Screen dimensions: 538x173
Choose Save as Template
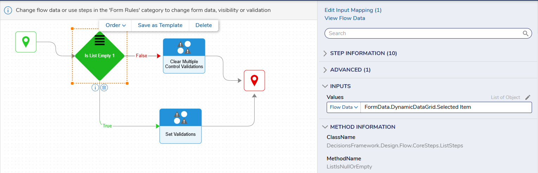click(x=160, y=25)
